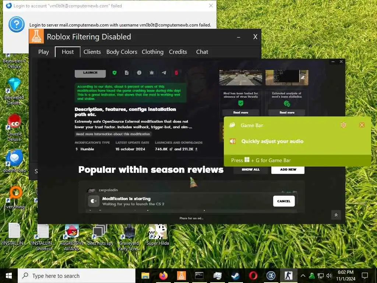Viewport: 377px width, 283px height.
Task: Open the Clothing tab
Action: [x=152, y=52]
